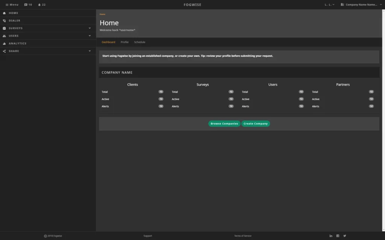Image resolution: width=385 pixels, height=240 pixels.
Task: Click the Partners Active count badge
Action: [x=371, y=99]
